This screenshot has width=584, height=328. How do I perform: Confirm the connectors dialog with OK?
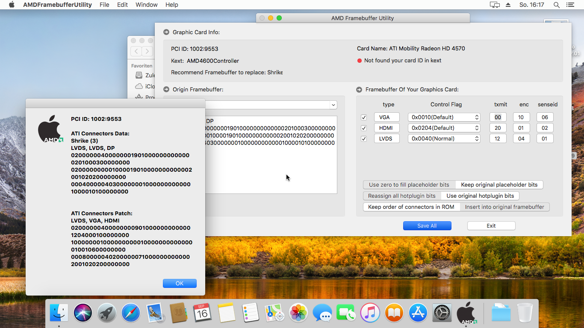pyautogui.click(x=180, y=283)
